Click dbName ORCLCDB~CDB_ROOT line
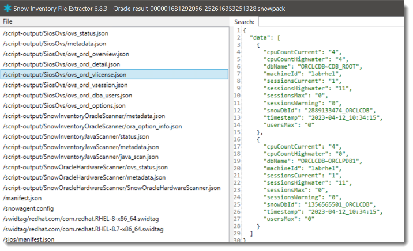The width and height of the screenshot is (413, 251). point(313,67)
